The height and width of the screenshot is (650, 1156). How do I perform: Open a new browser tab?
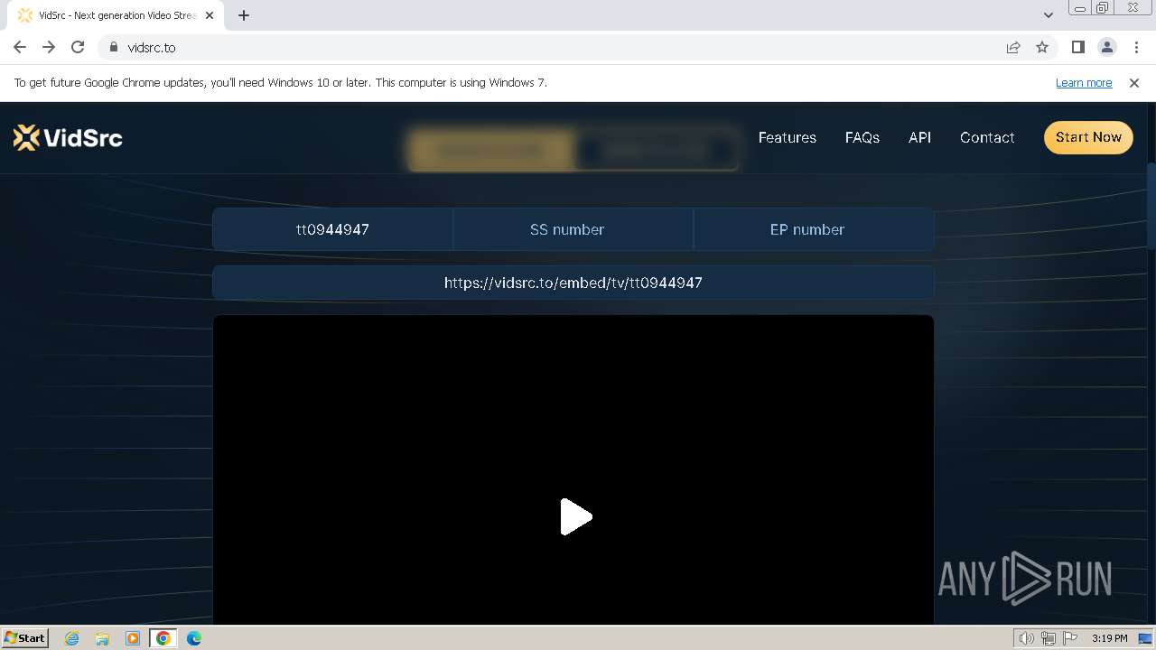click(244, 15)
